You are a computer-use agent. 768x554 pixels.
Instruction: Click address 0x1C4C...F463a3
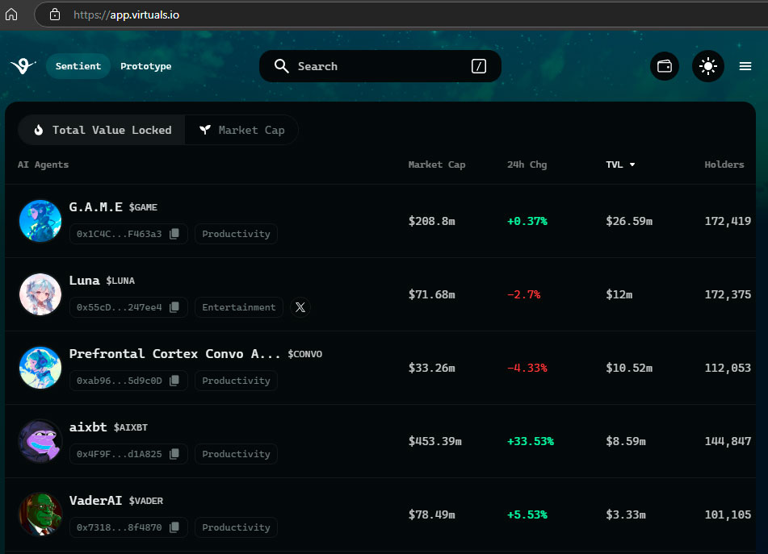[119, 234]
